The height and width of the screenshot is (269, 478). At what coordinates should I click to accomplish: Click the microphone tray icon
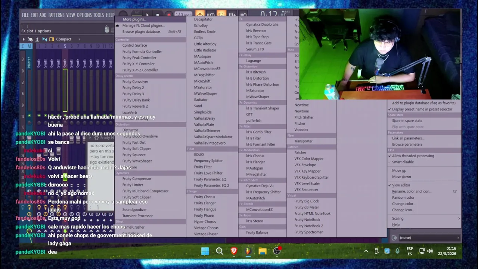pyautogui.click(x=397, y=251)
